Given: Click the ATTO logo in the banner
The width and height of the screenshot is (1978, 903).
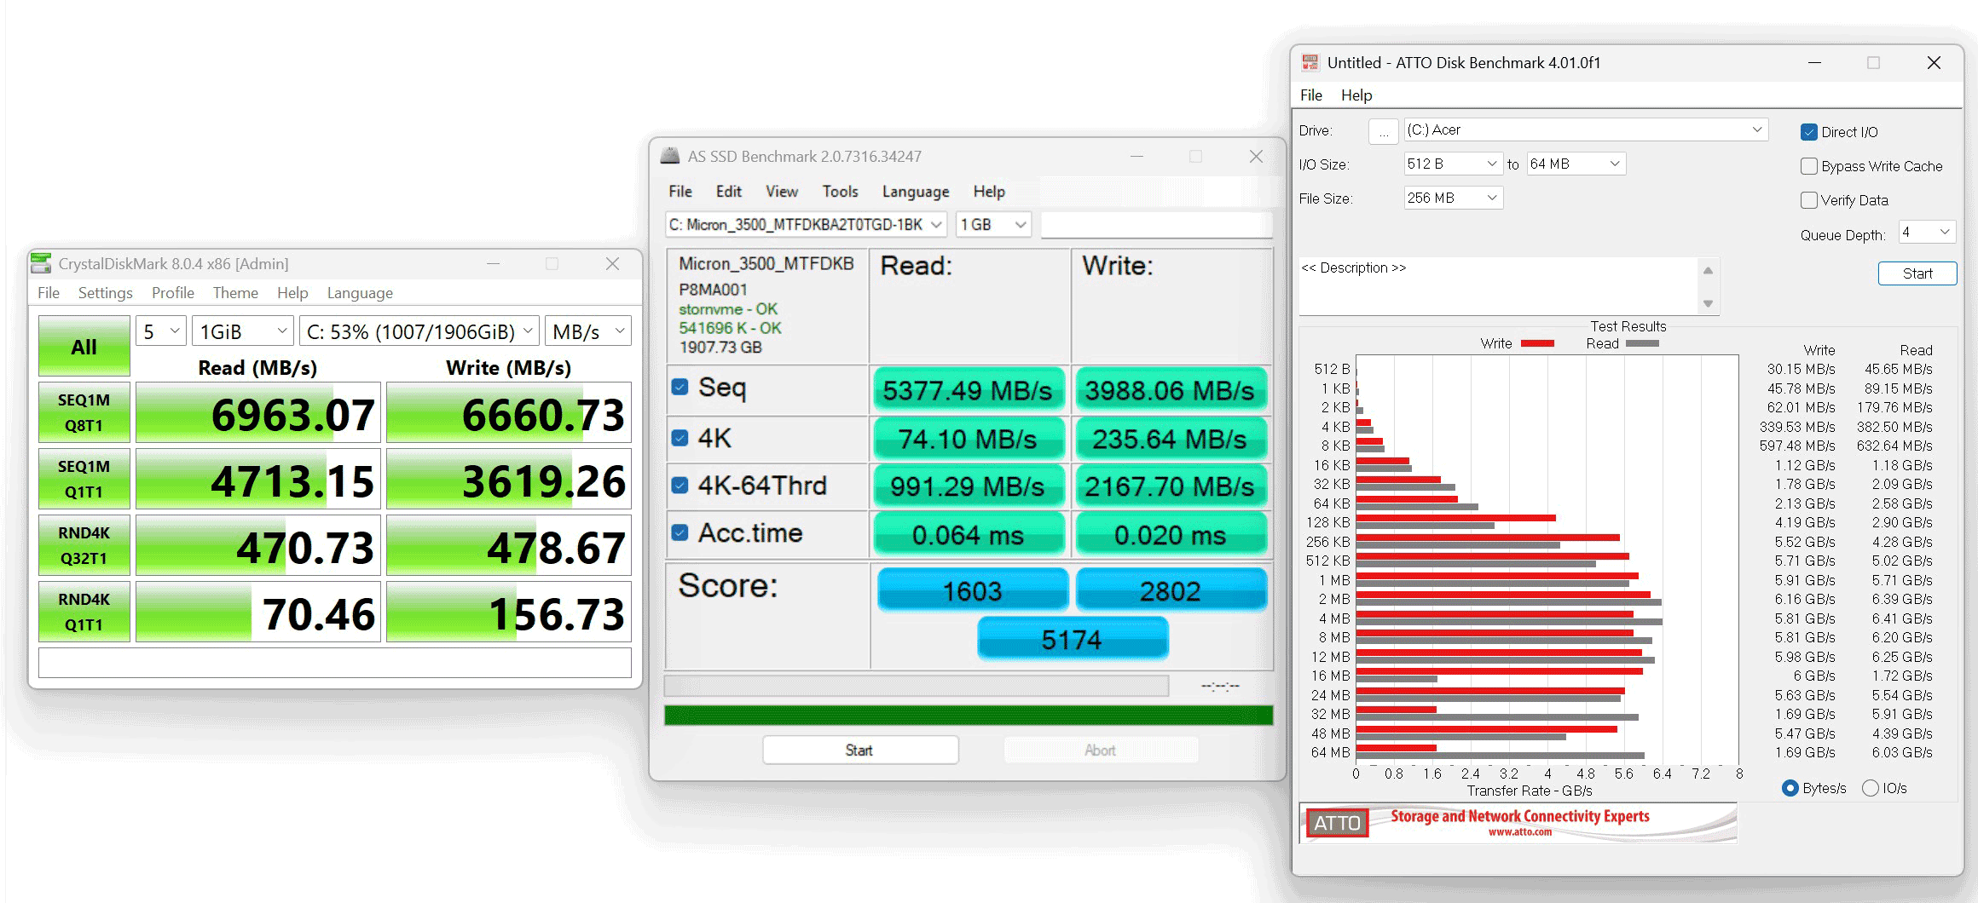Looking at the screenshot, I should [x=1337, y=823].
